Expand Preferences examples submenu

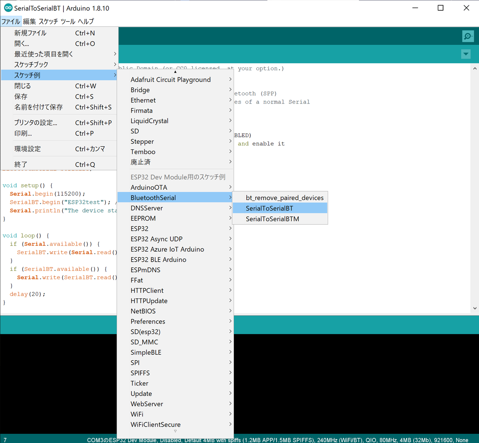pyautogui.click(x=175, y=322)
